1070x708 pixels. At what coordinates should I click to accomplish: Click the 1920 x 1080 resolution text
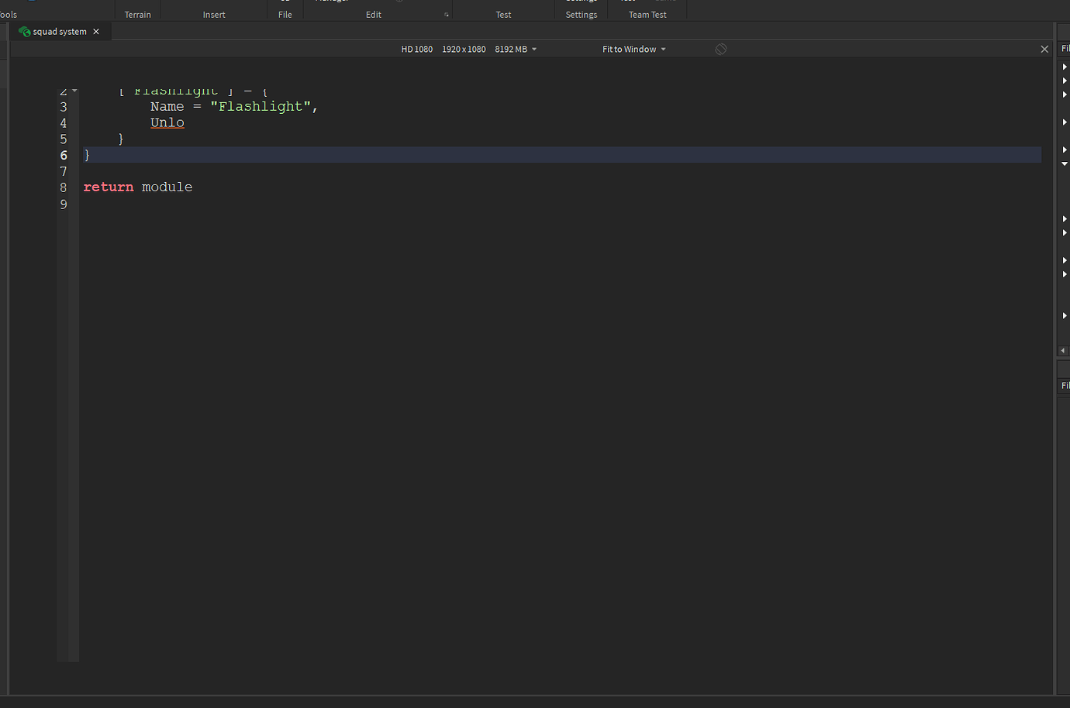[464, 49]
